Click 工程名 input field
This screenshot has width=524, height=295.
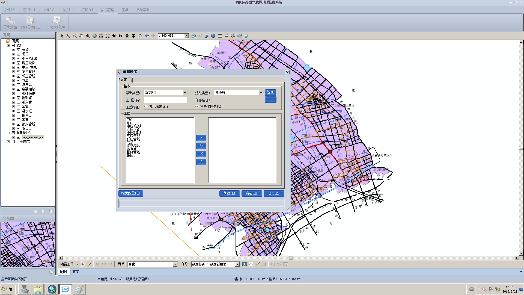tap(166, 100)
